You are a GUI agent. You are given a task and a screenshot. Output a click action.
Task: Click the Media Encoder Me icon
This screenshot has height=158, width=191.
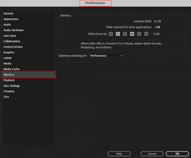click(132, 34)
